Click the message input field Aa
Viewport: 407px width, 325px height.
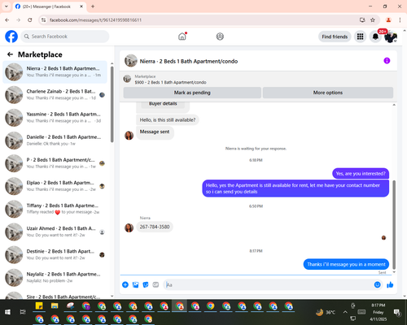268,284
